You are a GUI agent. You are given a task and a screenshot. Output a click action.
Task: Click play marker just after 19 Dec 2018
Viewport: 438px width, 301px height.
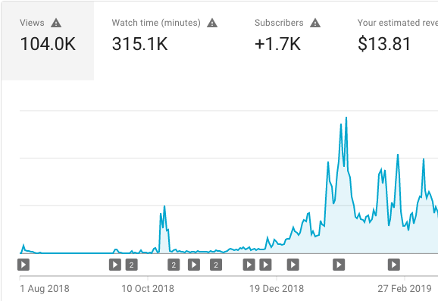tap(293, 265)
